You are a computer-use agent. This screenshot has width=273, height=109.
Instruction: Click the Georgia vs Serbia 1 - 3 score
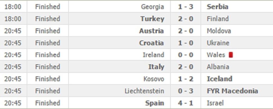point(186,7)
